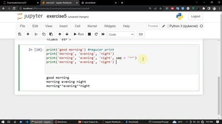Click the Jupyter logo
This screenshot has width=222, height=124.
pyautogui.click(x=30, y=16)
